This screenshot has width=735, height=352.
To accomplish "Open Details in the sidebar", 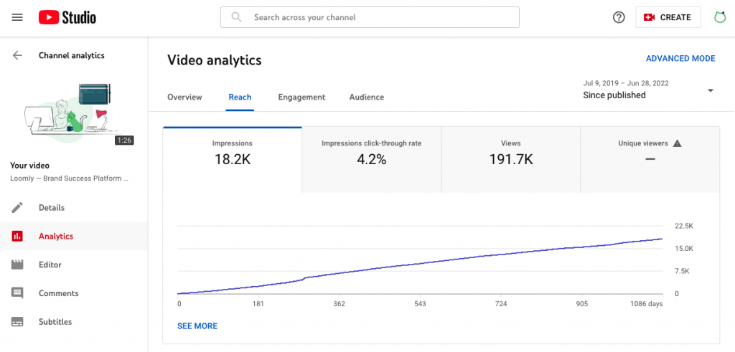I will point(74,207).
